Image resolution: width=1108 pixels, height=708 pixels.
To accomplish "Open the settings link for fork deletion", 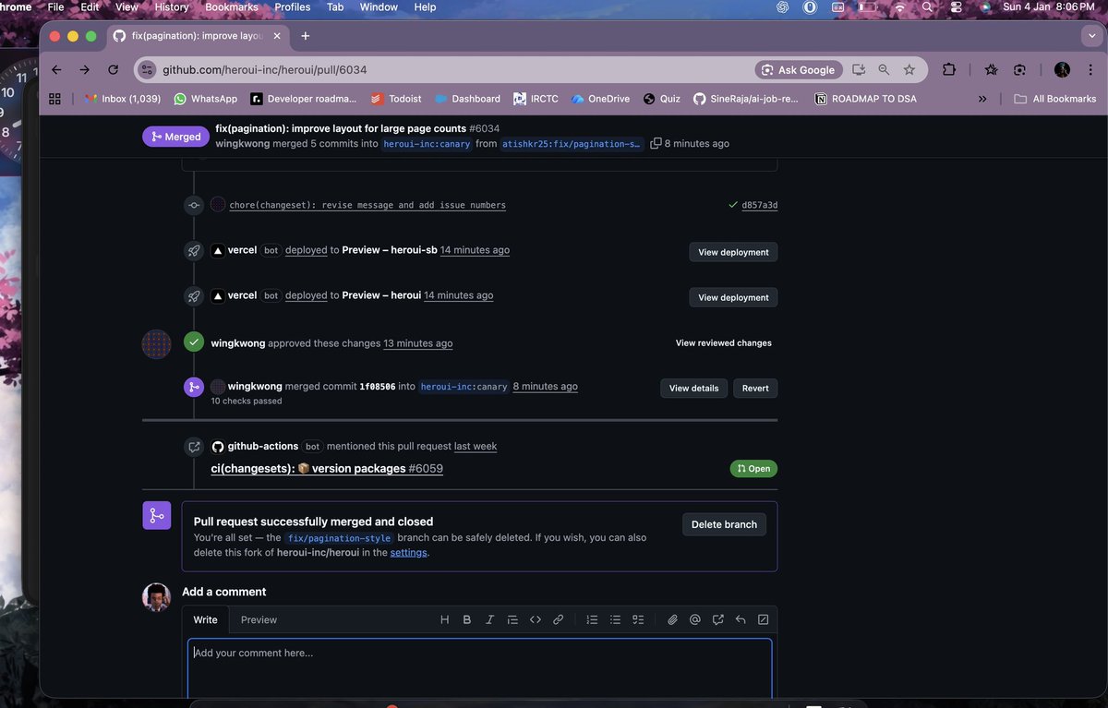I will (x=408, y=553).
